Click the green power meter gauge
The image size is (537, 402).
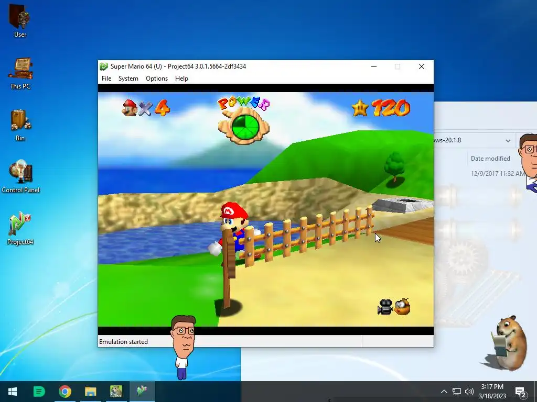(244, 127)
